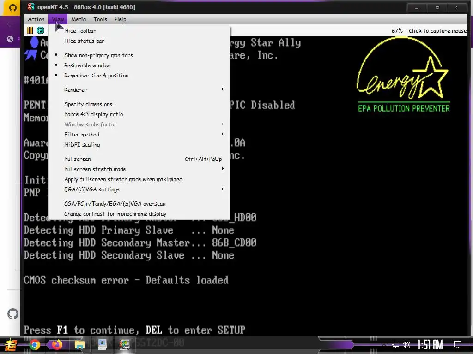Toggle Remember size & position option
The height and width of the screenshot is (354, 473).
[139, 76]
